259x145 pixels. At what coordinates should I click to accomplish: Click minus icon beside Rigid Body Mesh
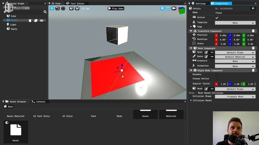[x=212, y=89]
